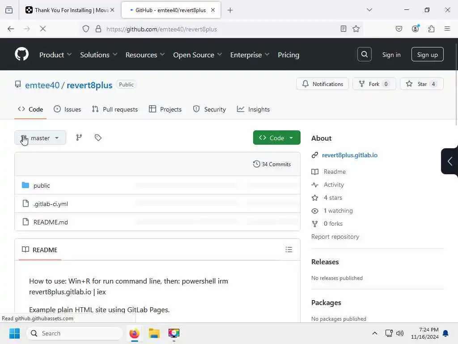458x344 pixels.
Task: Expand the Open Source menu
Action: point(197,55)
